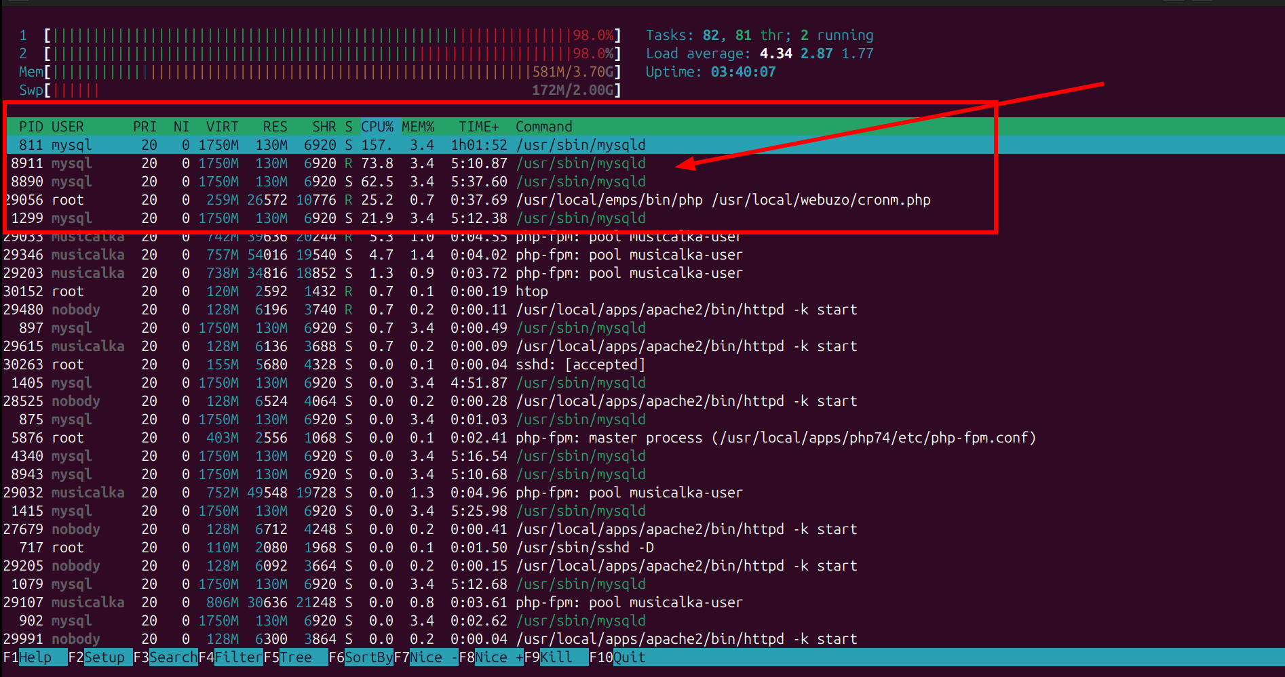Click the PID column header
The width and height of the screenshot is (1285, 677).
pos(31,127)
